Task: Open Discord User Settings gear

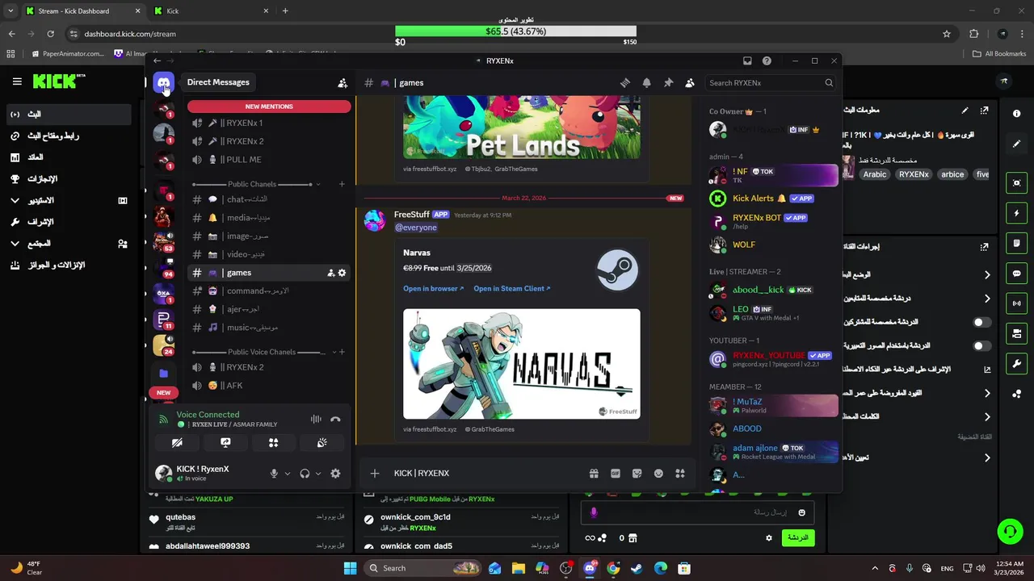Action: [335, 474]
